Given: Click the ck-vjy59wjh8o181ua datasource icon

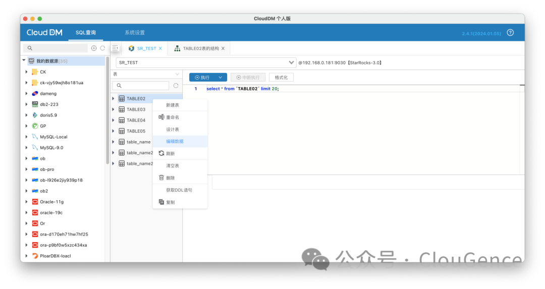Looking at the screenshot, I should 35,83.
